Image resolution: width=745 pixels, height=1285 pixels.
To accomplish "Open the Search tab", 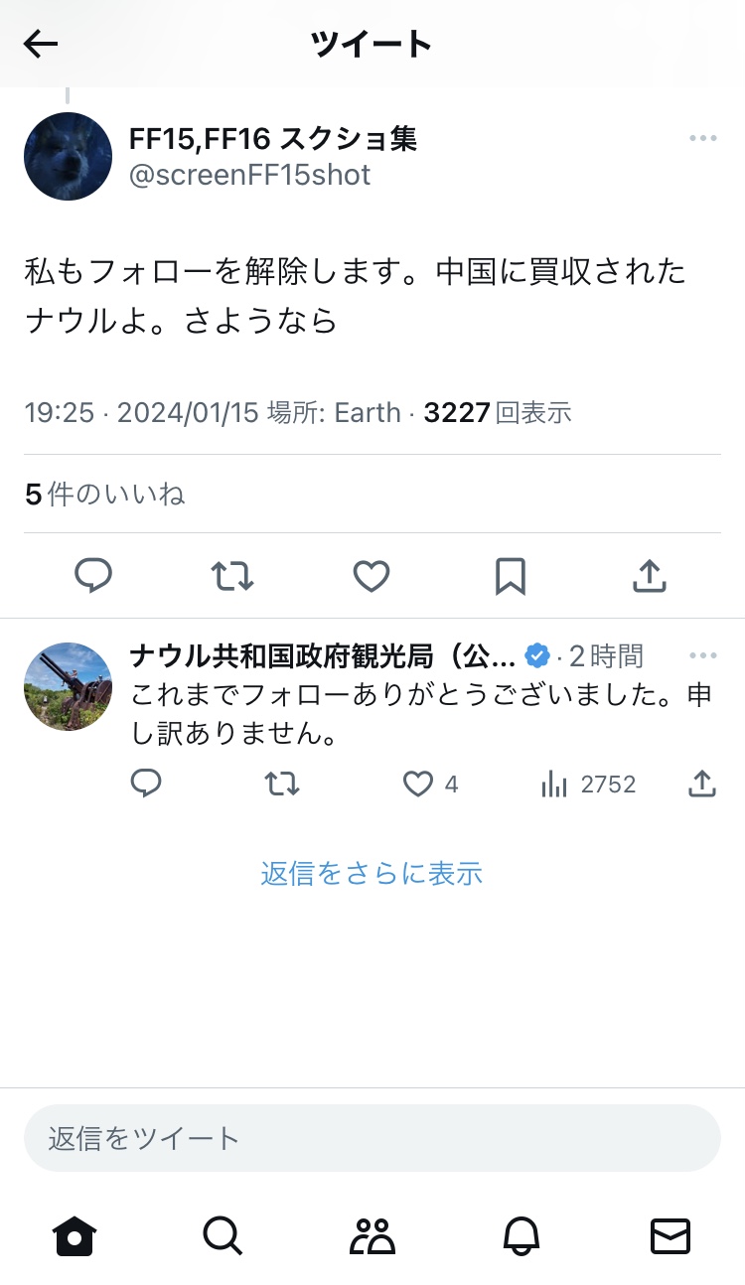I will (223, 1236).
